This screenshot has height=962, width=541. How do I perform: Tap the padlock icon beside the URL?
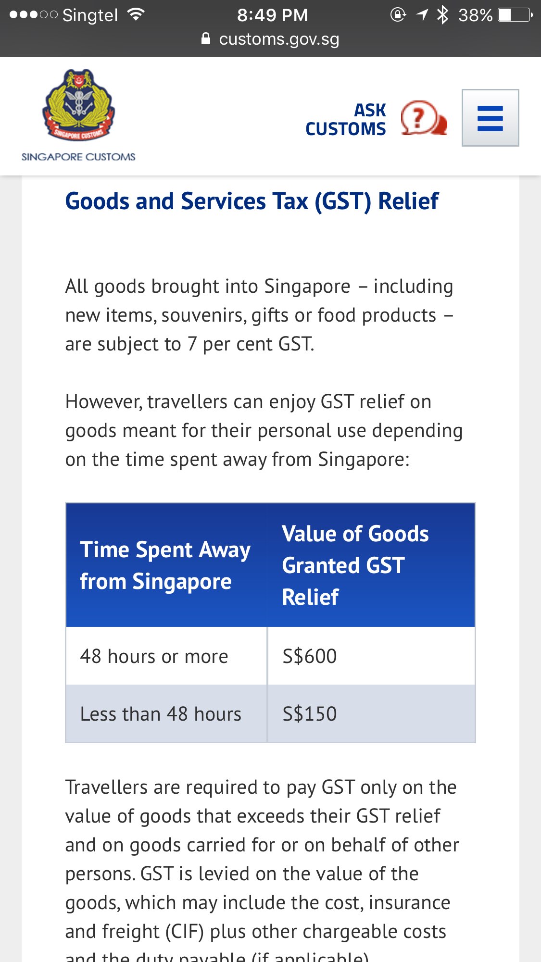point(206,39)
